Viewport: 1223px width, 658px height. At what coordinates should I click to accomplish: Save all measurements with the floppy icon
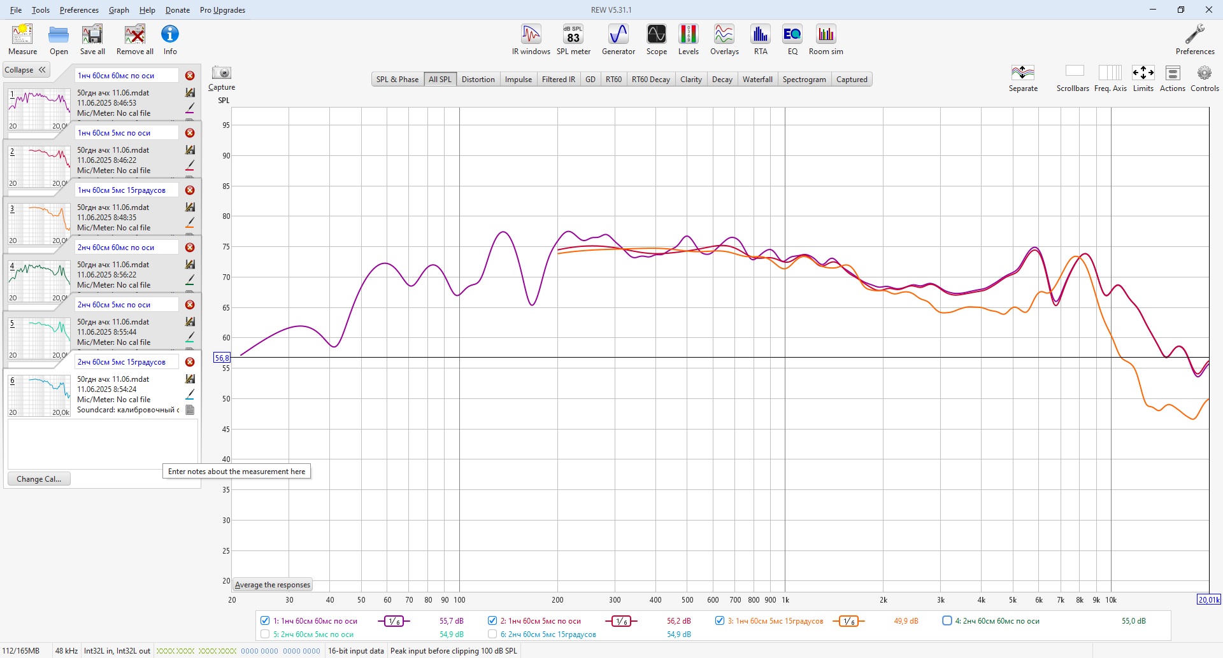tap(92, 39)
